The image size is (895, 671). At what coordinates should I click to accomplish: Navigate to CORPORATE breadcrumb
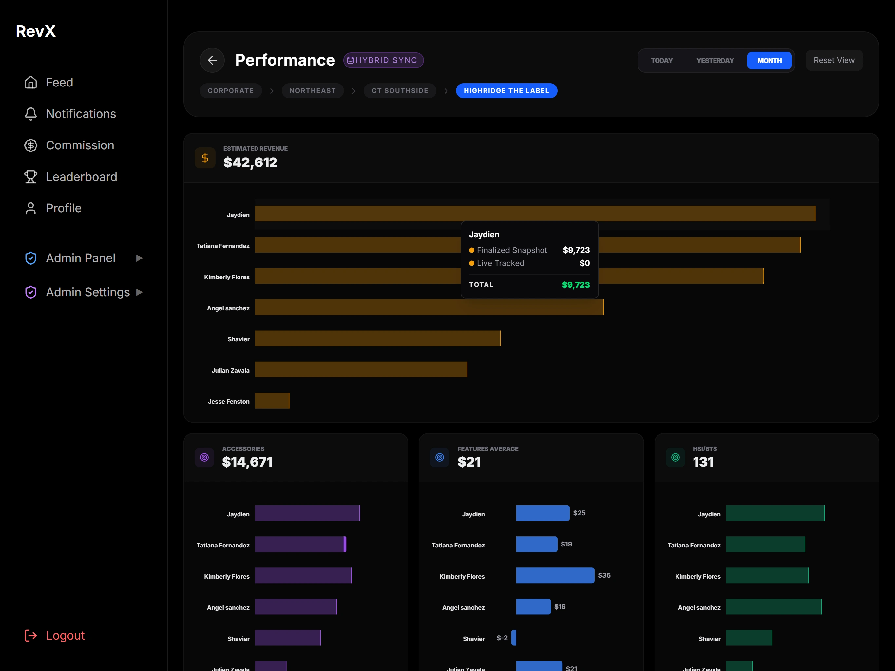pyautogui.click(x=231, y=91)
